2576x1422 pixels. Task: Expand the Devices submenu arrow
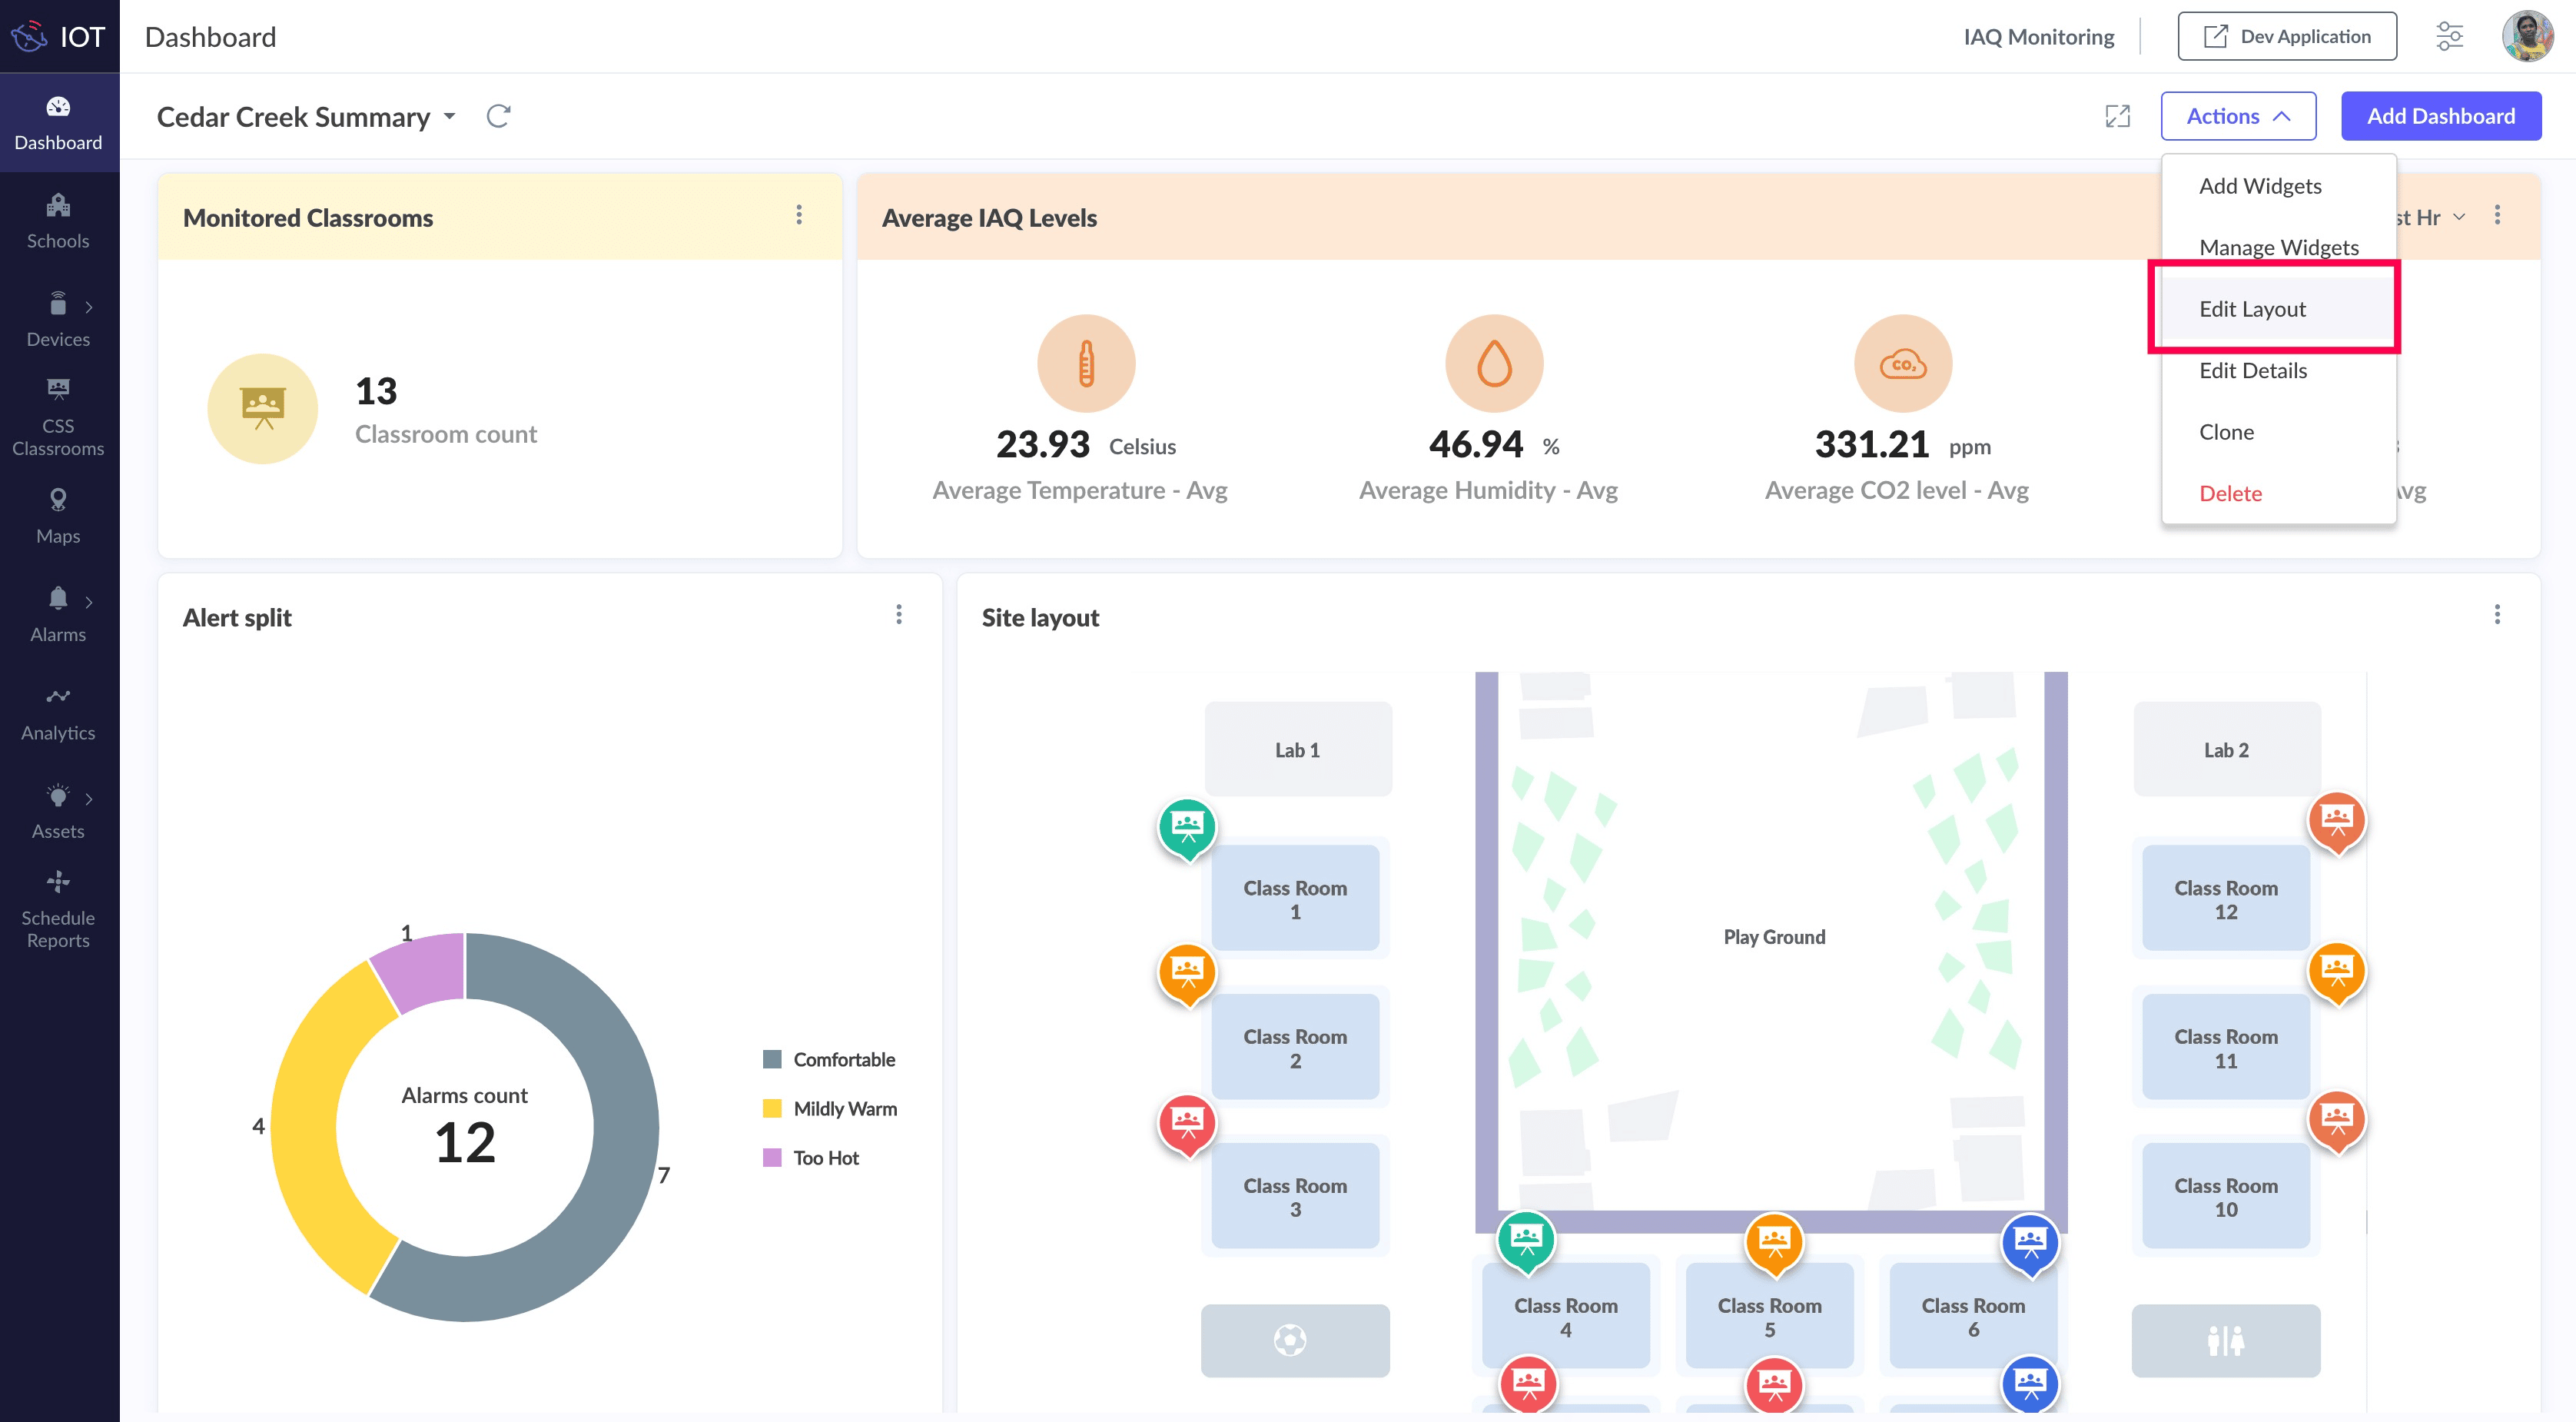tap(89, 307)
